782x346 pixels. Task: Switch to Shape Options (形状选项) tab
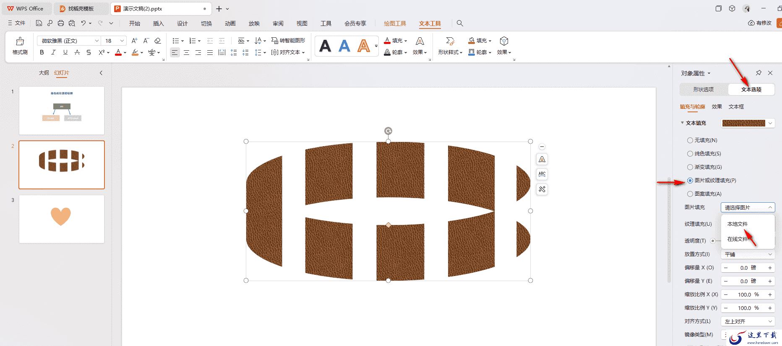coord(704,89)
